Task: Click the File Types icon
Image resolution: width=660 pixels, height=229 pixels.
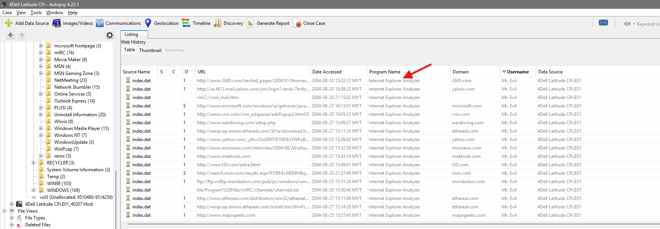Action: tap(19, 218)
